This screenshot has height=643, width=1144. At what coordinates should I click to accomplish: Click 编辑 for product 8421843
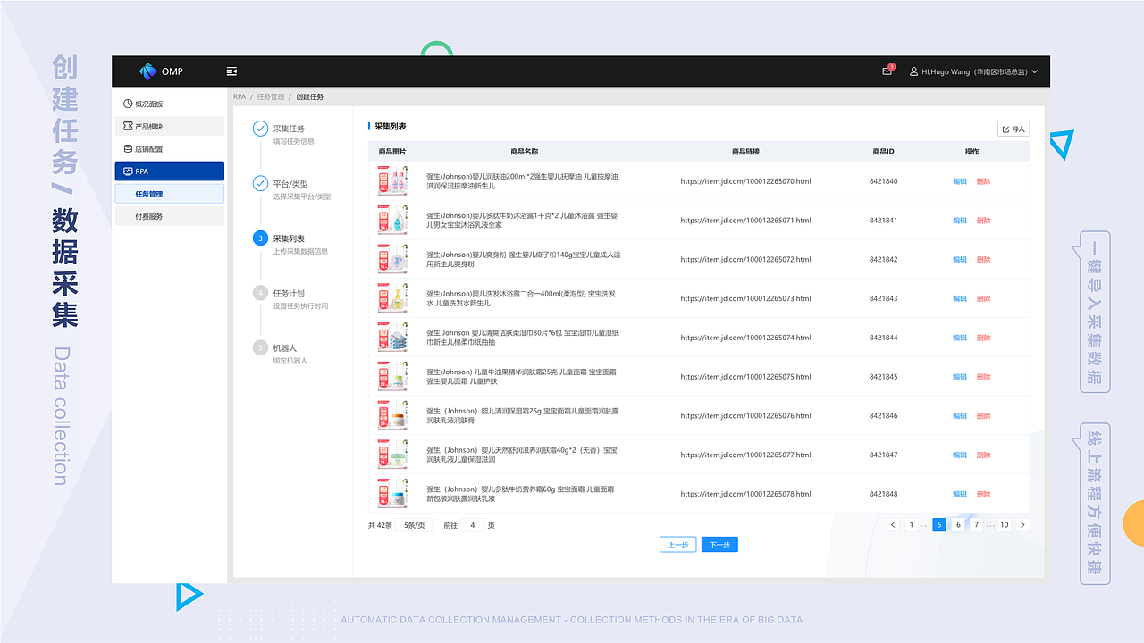pos(960,298)
